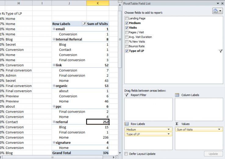
Task: Collapse the Internal Referral group
Action: pyautogui.click(x=54, y=39)
